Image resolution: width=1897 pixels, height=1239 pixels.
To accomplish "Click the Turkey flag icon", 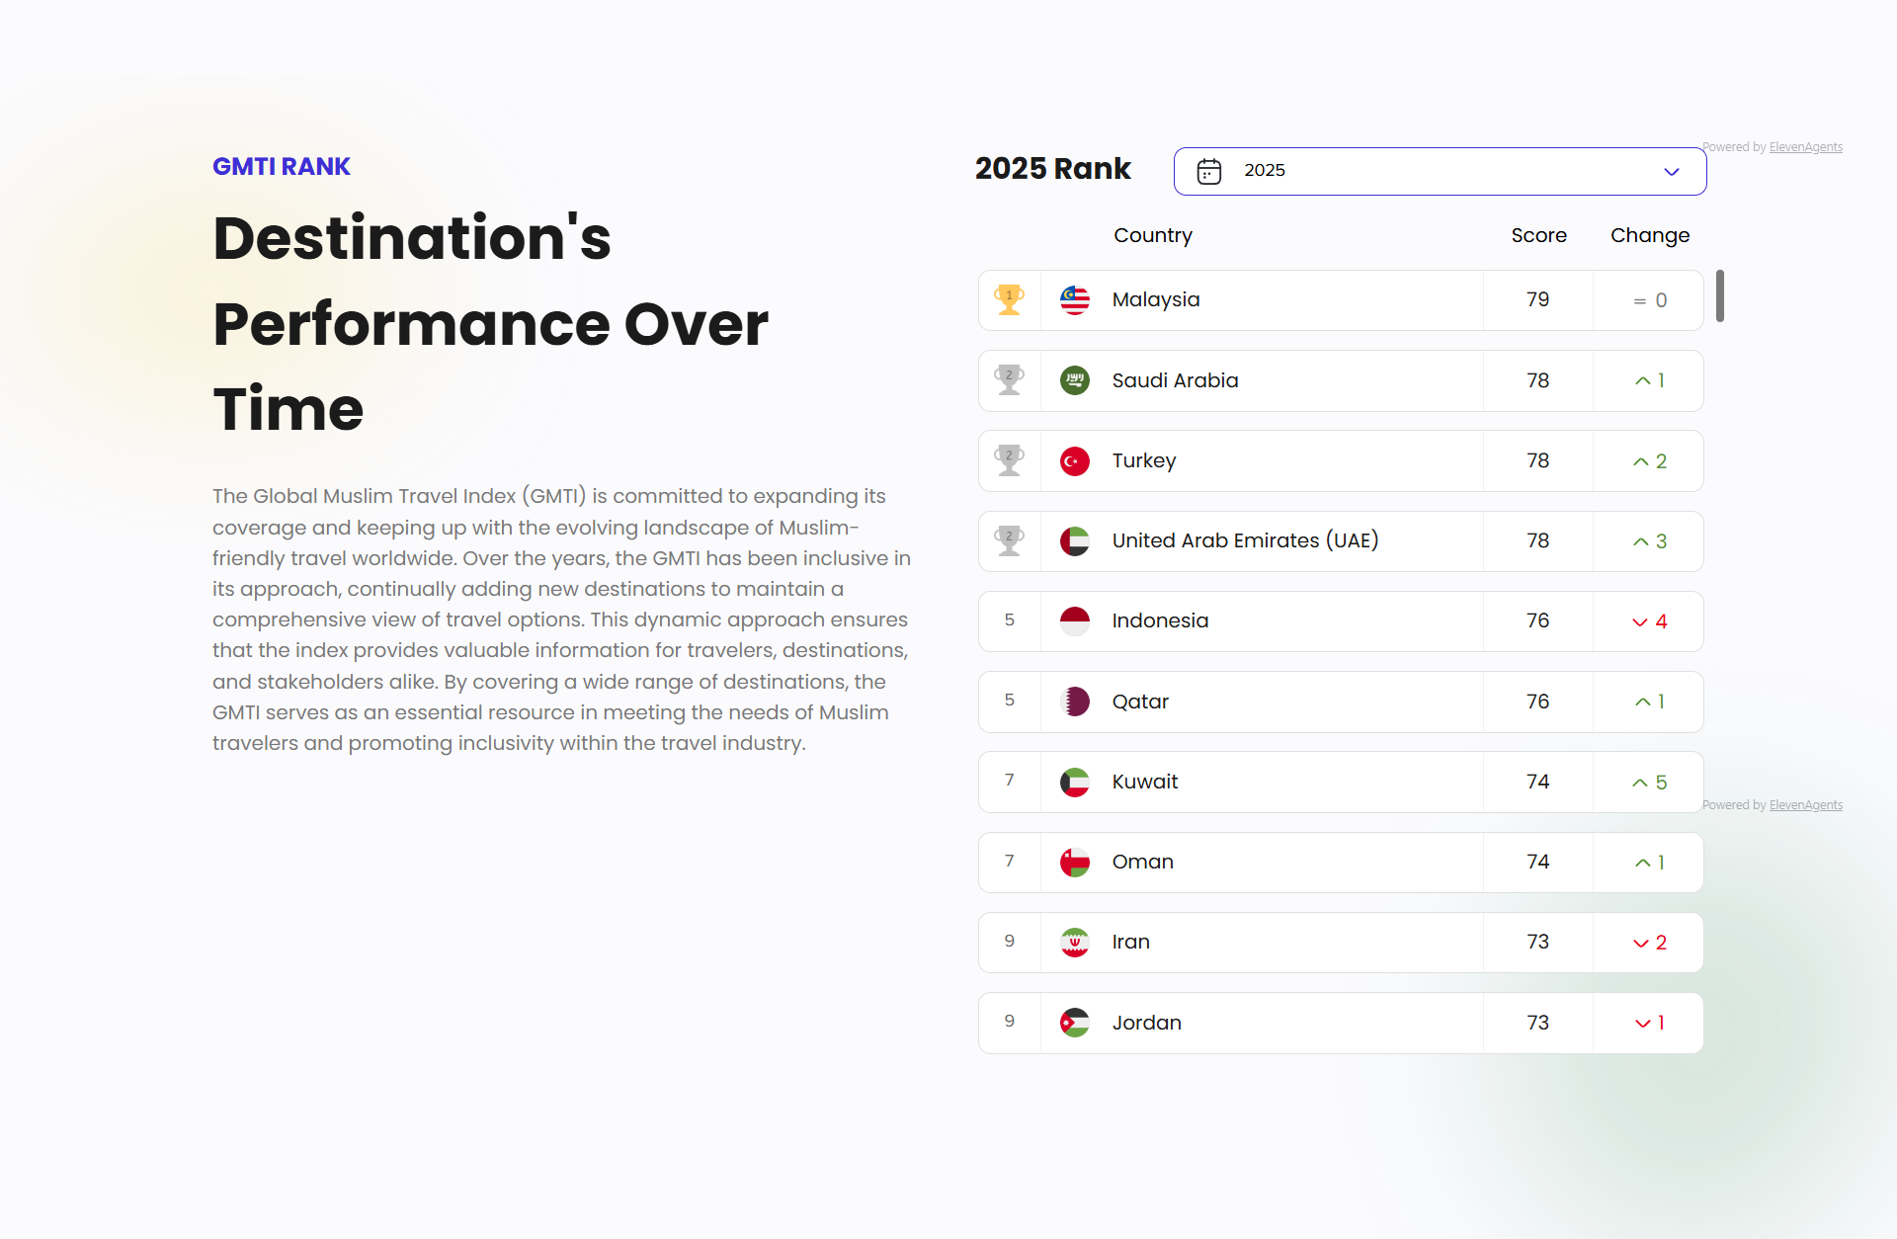I will click(1074, 461).
